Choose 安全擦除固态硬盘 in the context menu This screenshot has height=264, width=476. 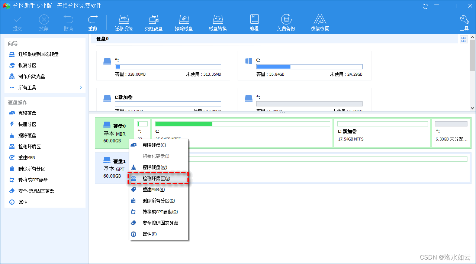(x=159, y=223)
